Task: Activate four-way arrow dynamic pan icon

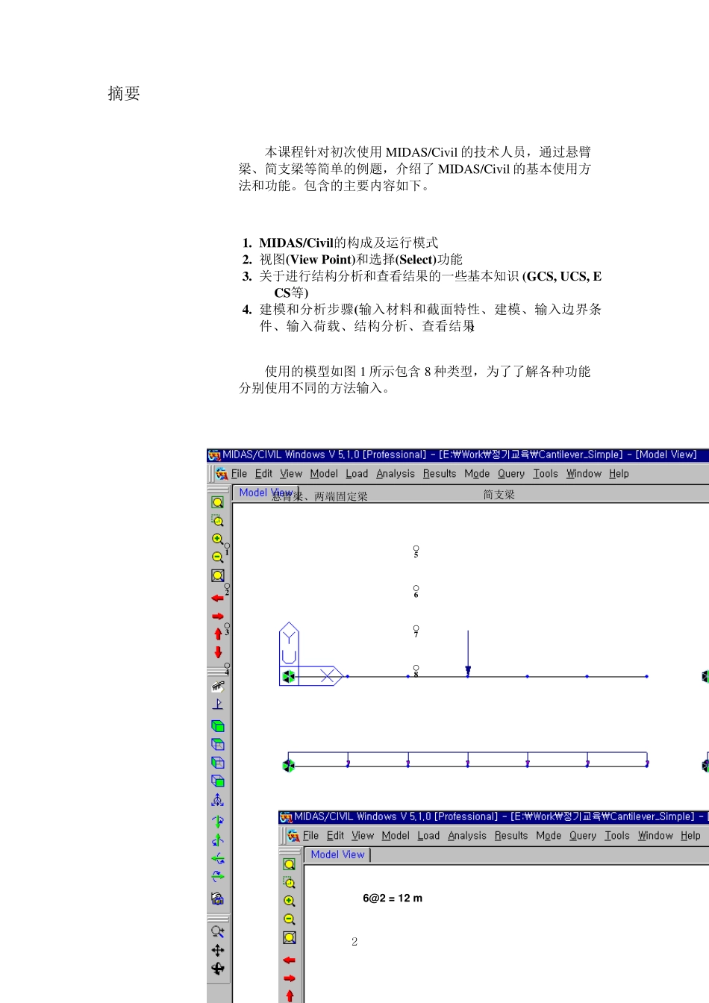Action: point(217,950)
